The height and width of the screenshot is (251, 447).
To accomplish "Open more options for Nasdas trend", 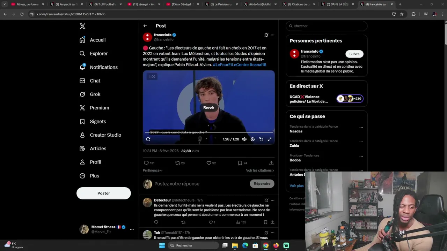I will pos(361,128).
